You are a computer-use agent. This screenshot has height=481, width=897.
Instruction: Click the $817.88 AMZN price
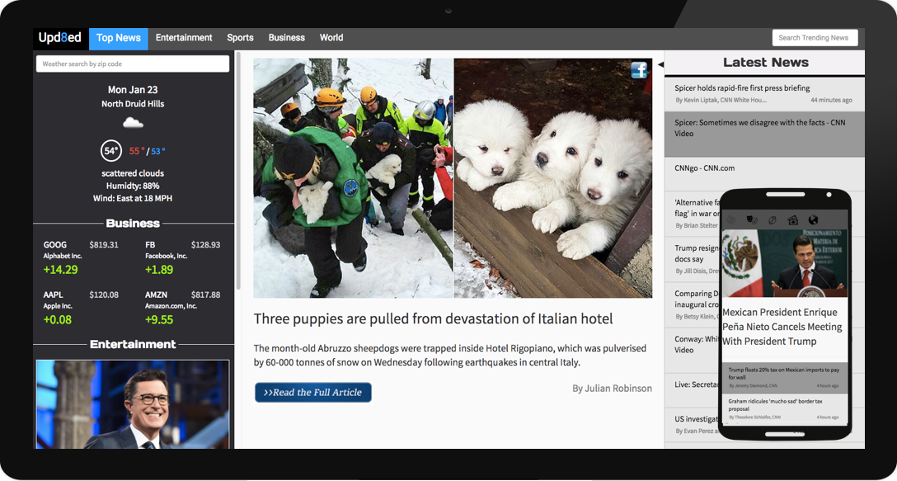206,295
